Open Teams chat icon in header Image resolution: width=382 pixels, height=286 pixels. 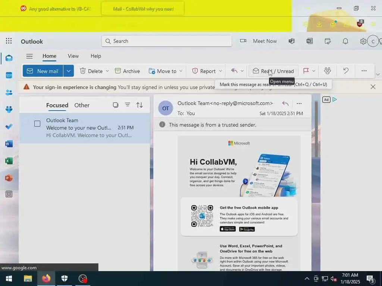(292, 41)
